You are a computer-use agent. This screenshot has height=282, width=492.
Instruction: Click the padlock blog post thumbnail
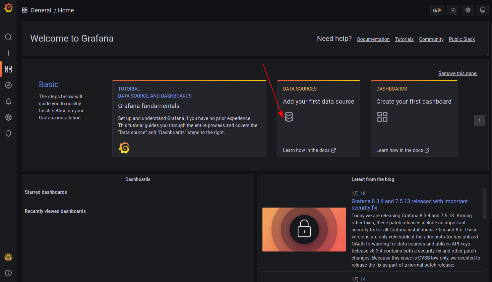(x=304, y=229)
